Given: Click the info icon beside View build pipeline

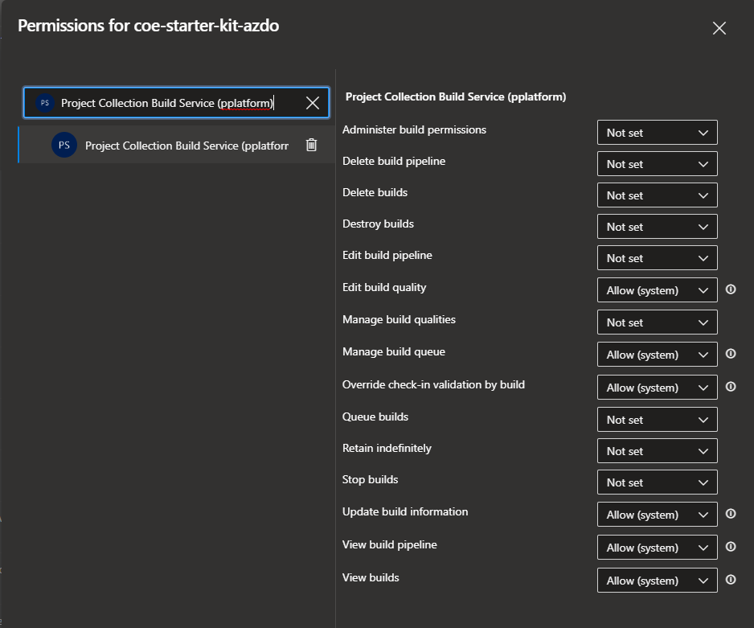Looking at the screenshot, I should (x=731, y=547).
